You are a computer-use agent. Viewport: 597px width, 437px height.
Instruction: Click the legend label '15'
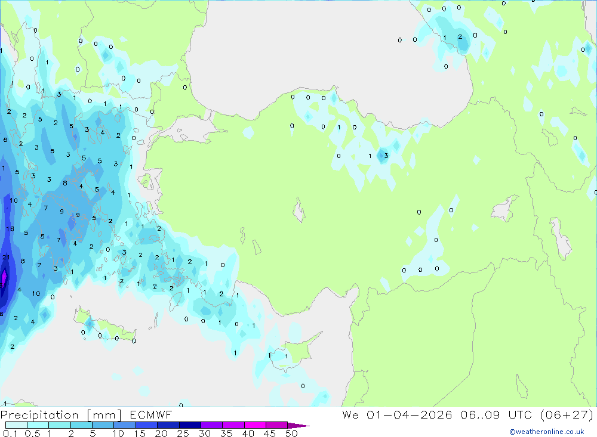(x=140, y=433)
